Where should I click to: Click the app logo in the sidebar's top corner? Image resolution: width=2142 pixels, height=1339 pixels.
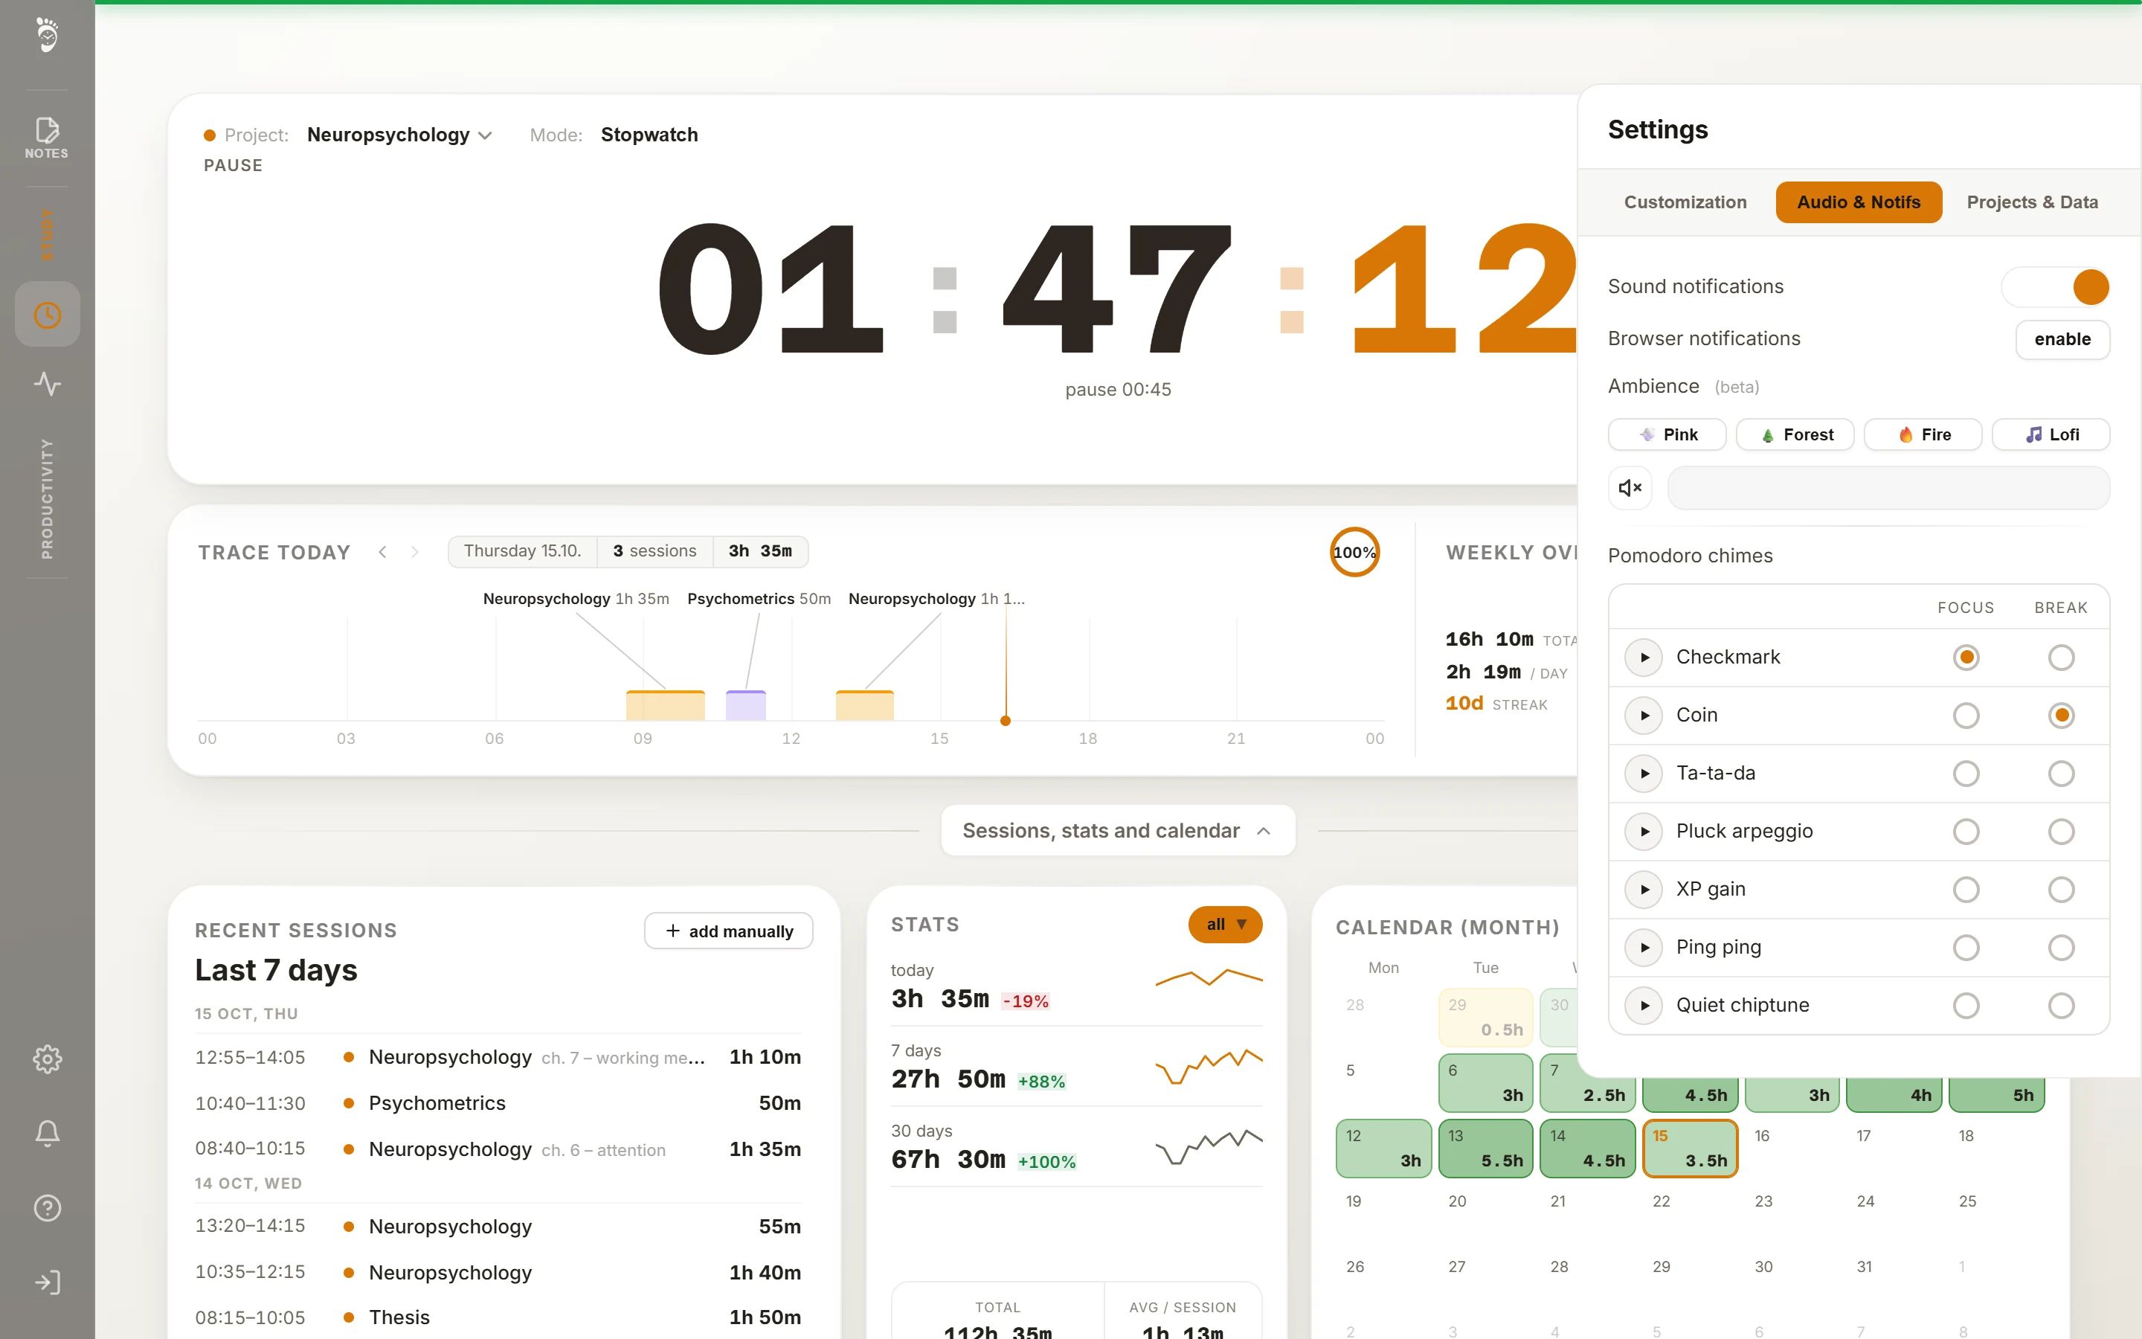coord(47,36)
